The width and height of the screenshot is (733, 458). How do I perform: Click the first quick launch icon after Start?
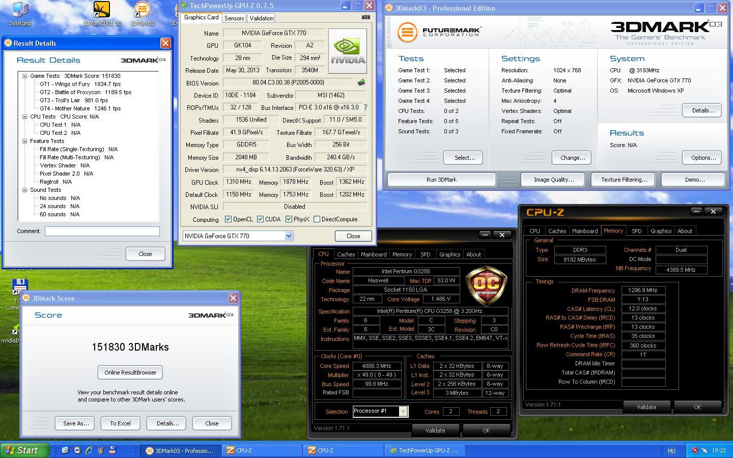65,450
